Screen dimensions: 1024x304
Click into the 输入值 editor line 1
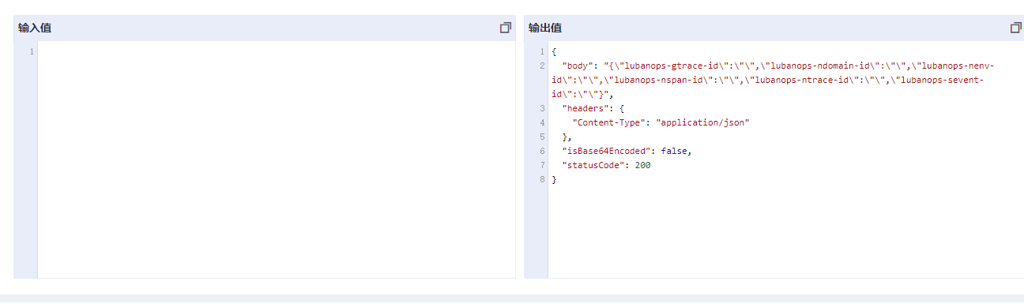click(277, 51)
